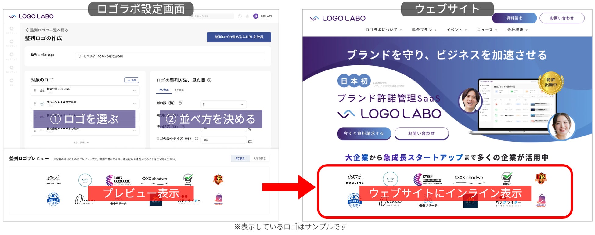
Task: Expand the イベント navigation menu
Action: click(x=457, y=30)
